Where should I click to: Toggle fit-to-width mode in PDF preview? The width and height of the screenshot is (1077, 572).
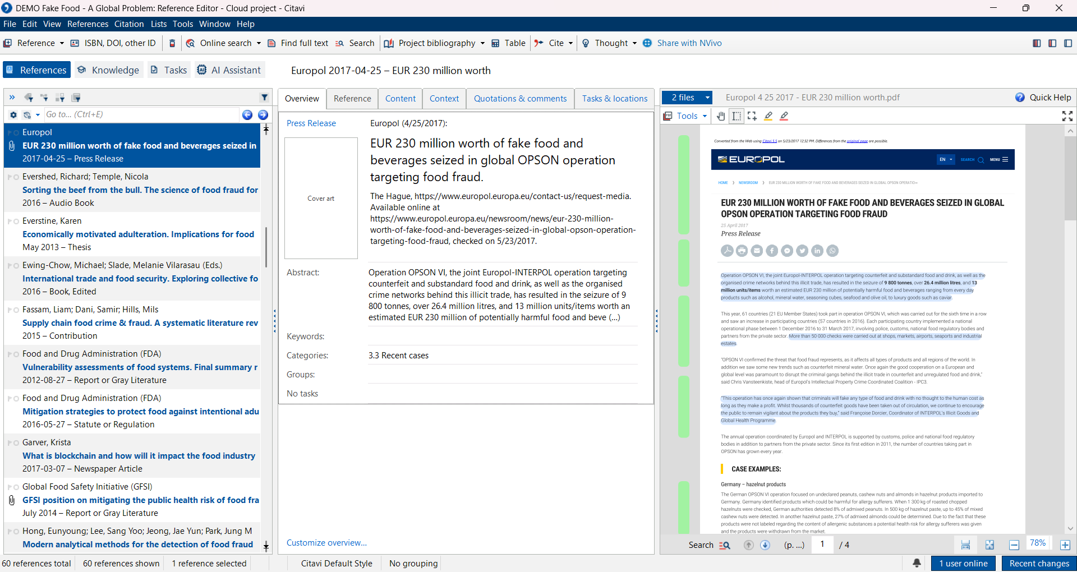point(965,545)
